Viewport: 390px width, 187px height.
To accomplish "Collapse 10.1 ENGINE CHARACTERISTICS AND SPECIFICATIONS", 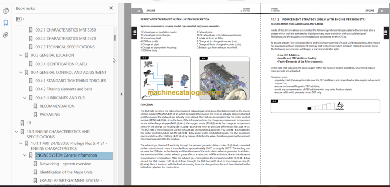I will pos(16,132).
